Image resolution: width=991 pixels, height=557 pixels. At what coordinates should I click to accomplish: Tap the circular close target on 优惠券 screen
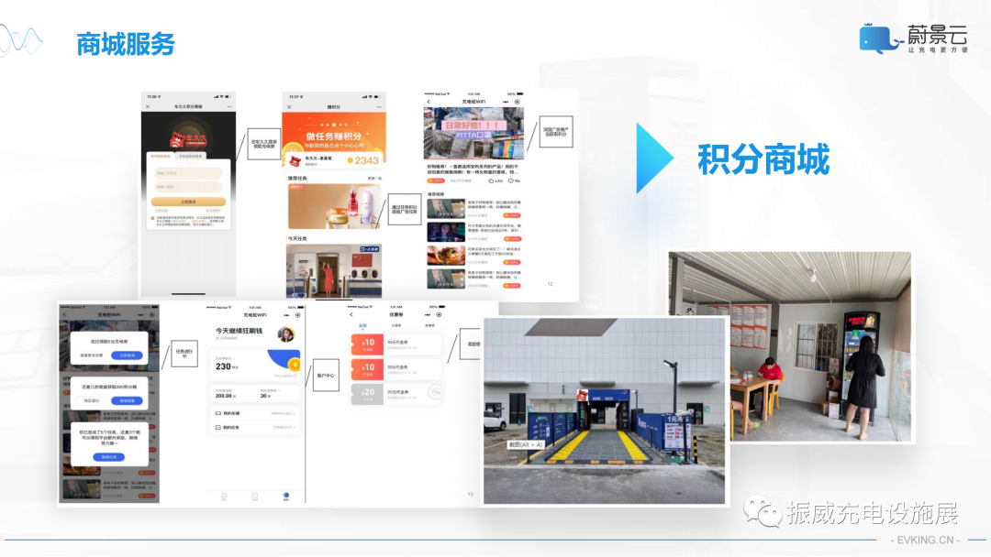(440, 314)
